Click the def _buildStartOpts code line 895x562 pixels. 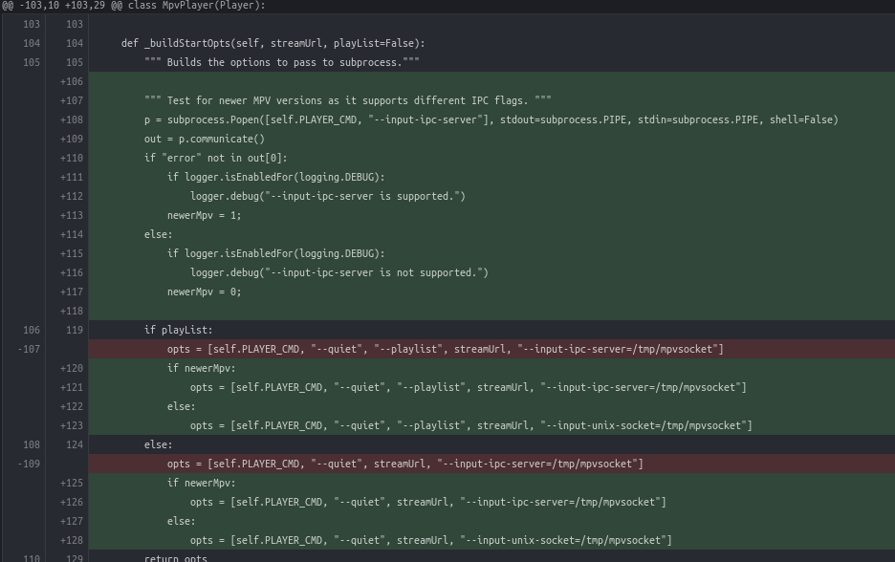pos(273,43)
